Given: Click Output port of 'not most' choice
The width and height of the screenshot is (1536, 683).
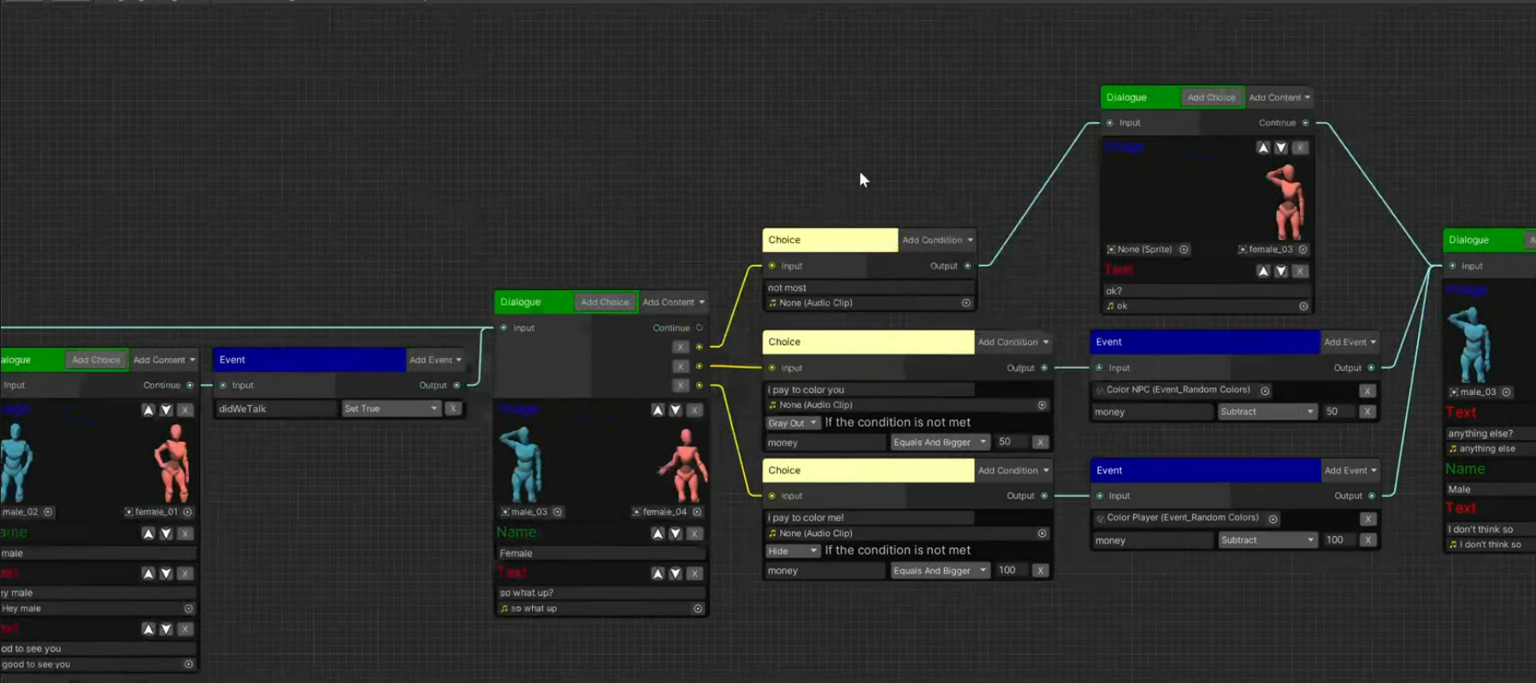Looking at the screenshot, I should [967, 266].
